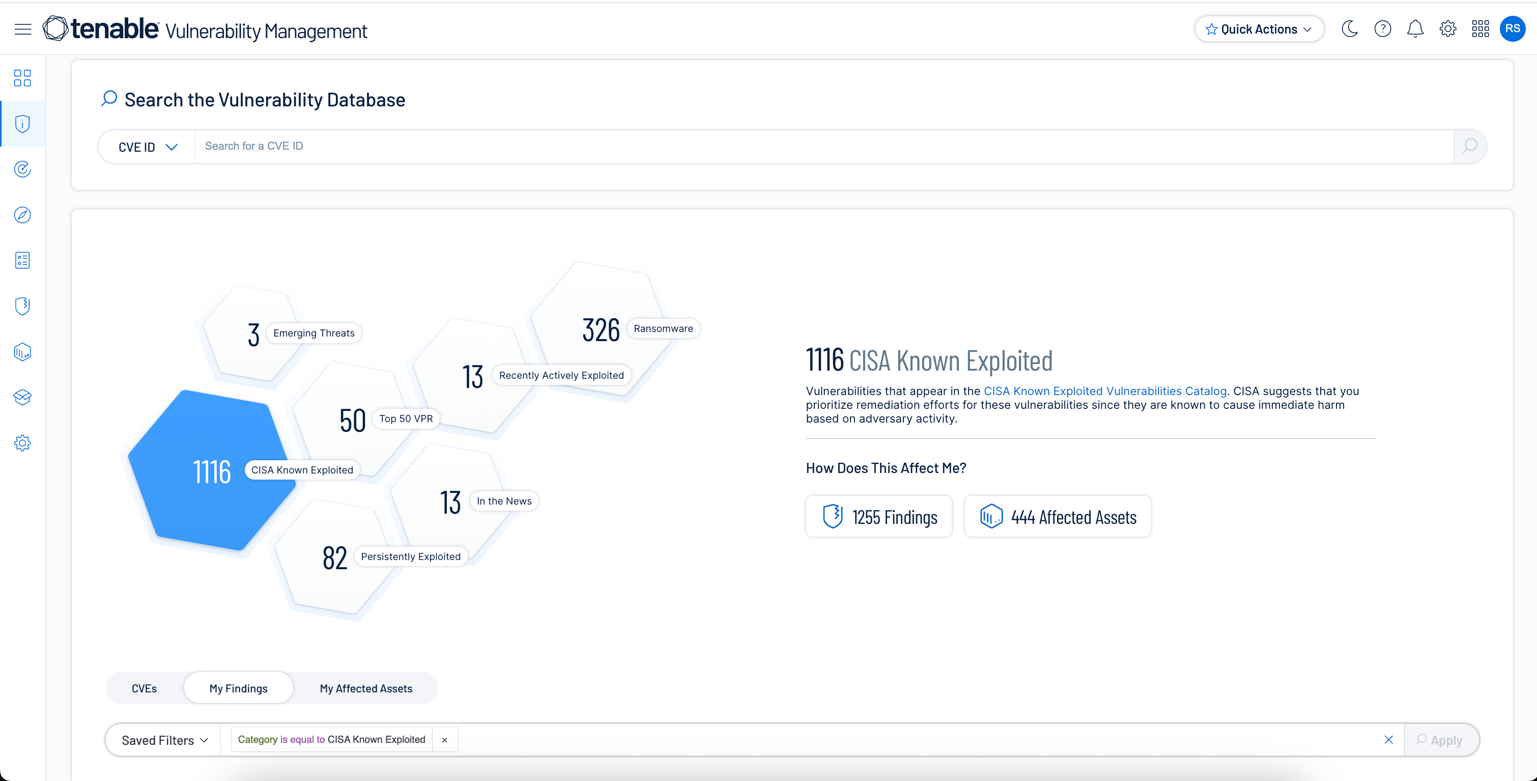Open the workspace apps grid icon
The width and height of the screenshot is (1537, 781).
click(1481, 29)
